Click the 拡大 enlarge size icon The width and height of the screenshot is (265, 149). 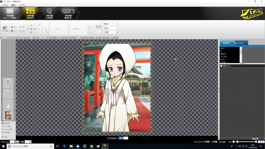click(x=14, y=31)
